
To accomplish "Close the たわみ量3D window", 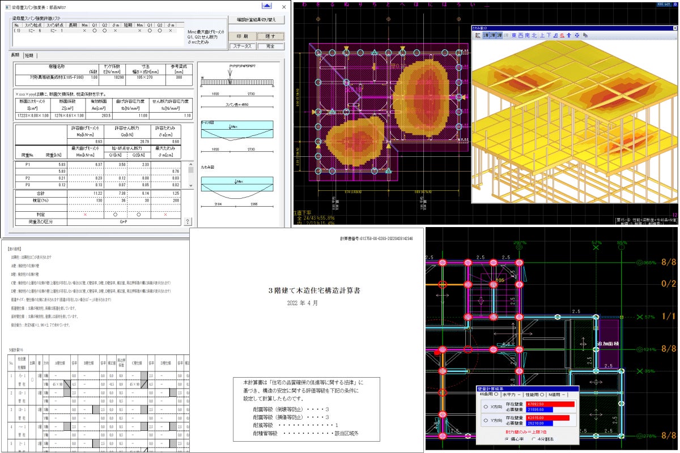I will pyautogui.click(x=675, y=28).
